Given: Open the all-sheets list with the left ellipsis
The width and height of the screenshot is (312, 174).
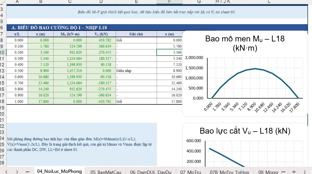Looking at the screenshot, I should click(x=27, y=172).
